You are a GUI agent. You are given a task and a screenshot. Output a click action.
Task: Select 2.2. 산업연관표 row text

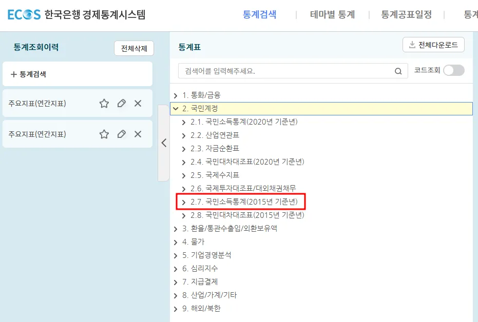(215, 135)
